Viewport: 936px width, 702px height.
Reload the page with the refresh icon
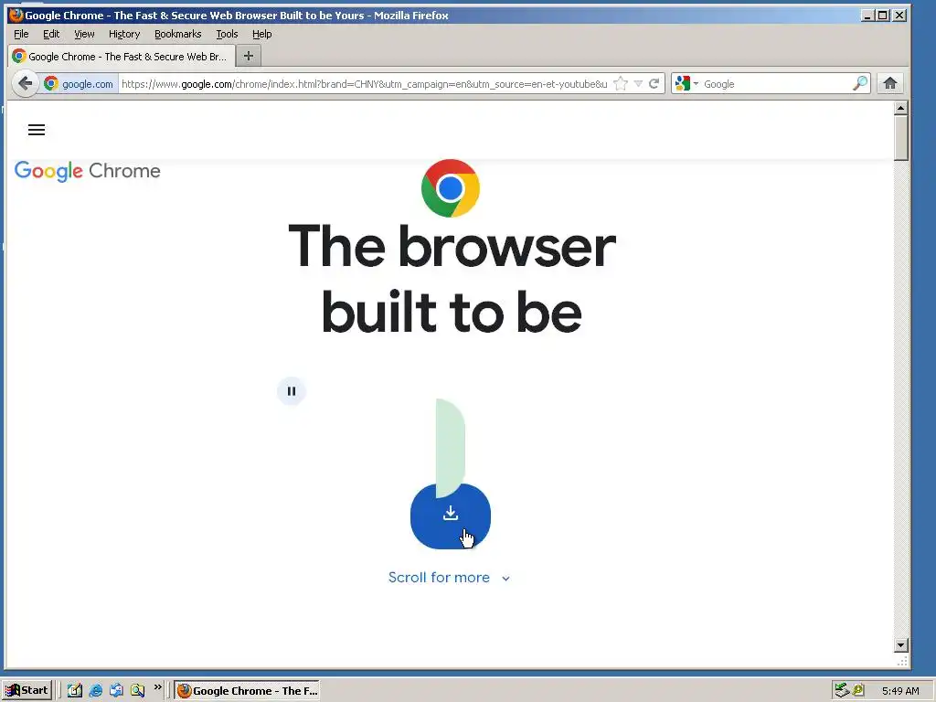click(x=654, y=83)
